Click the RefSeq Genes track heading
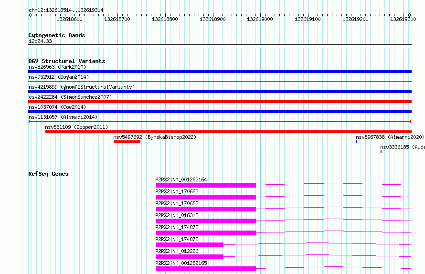 (x=48, y=174)
